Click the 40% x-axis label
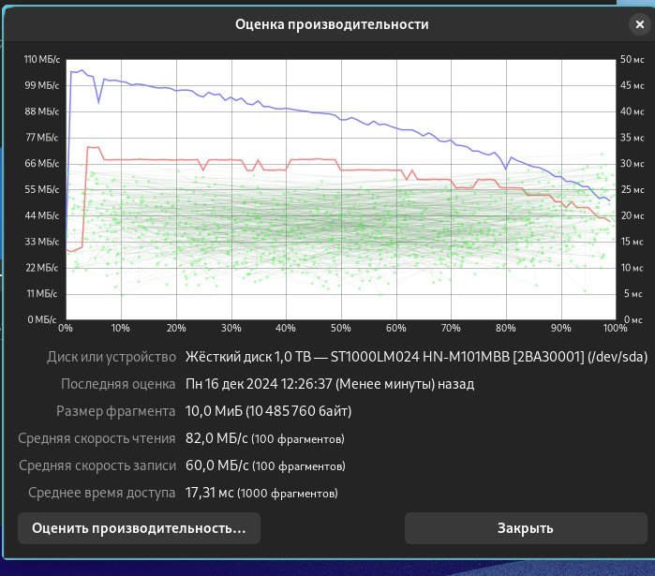Image resolution: width=655 pixels, height=576 pixels. tap(286, 328)
